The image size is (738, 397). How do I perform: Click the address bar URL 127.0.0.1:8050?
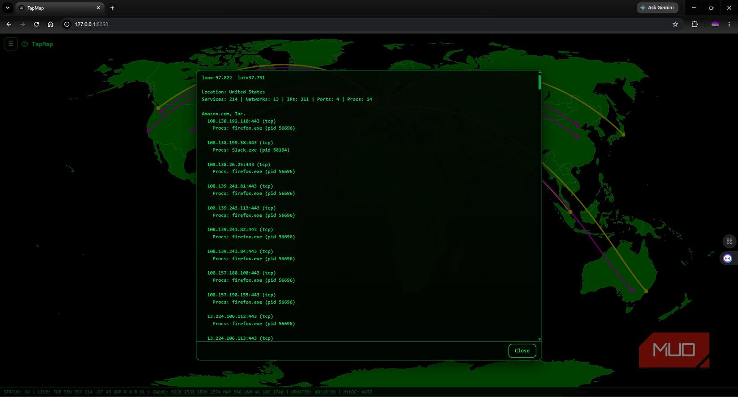click(x=91, y=24)
